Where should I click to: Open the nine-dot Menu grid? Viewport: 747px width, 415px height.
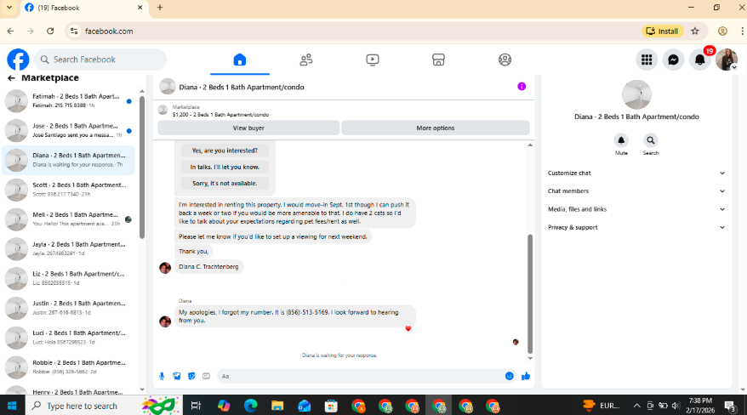647,60
